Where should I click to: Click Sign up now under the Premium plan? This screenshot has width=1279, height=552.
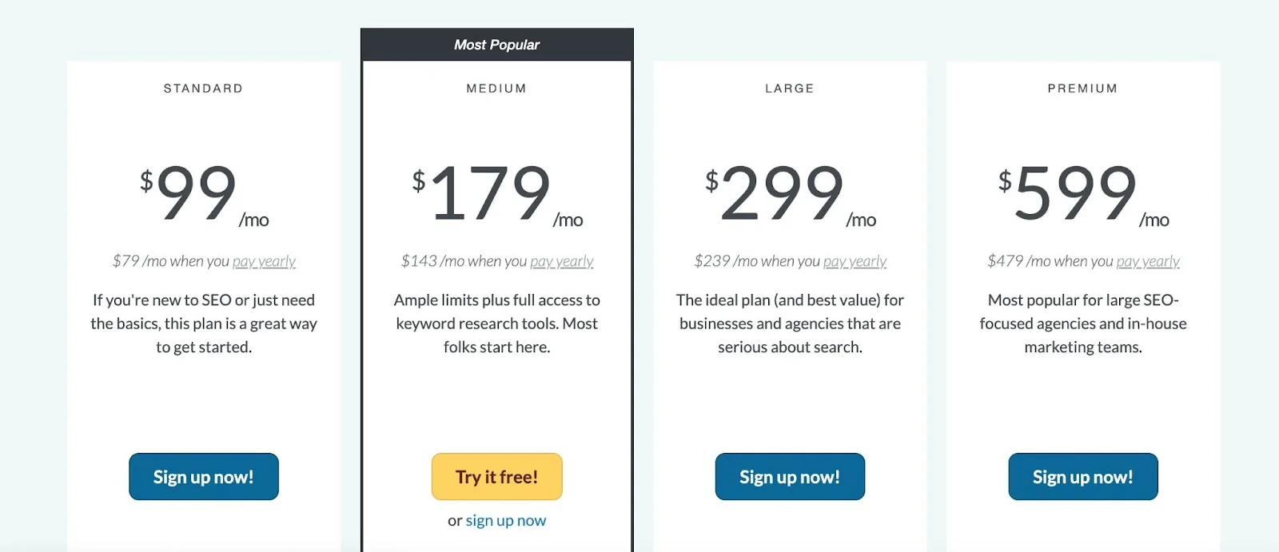coord(1083,477)
